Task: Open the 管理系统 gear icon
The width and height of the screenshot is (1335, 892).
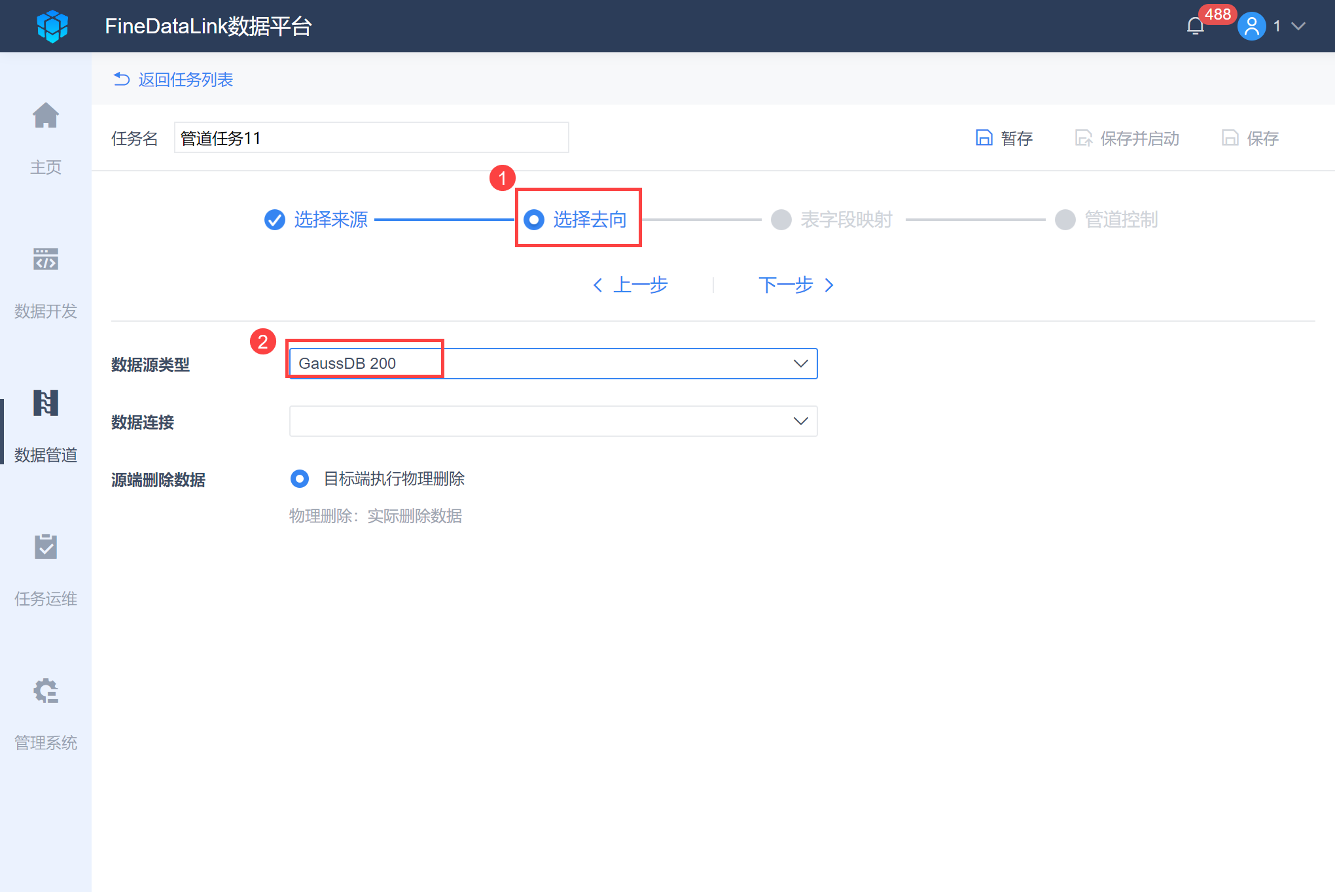Action: (46, 691)
